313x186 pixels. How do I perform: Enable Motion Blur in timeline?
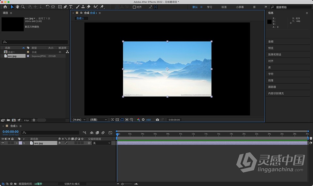103,133
